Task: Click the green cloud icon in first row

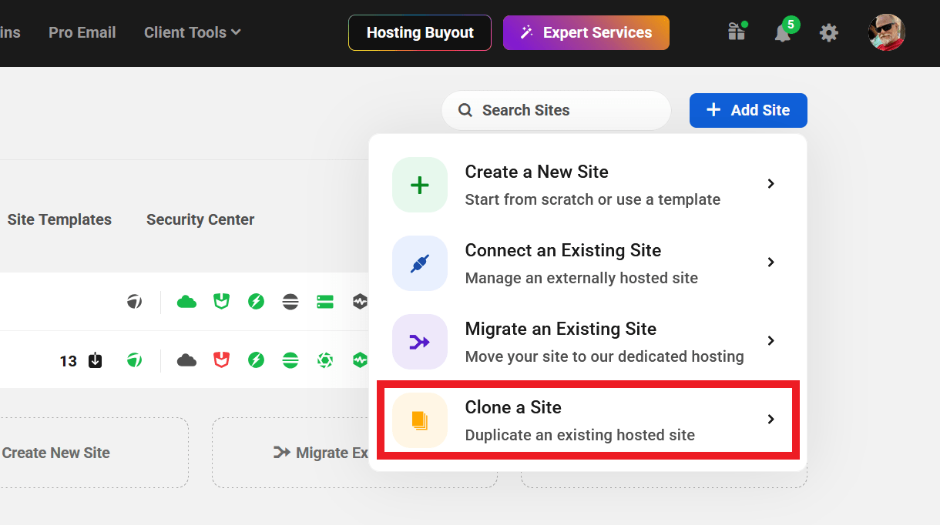Action: pos(186,302)
